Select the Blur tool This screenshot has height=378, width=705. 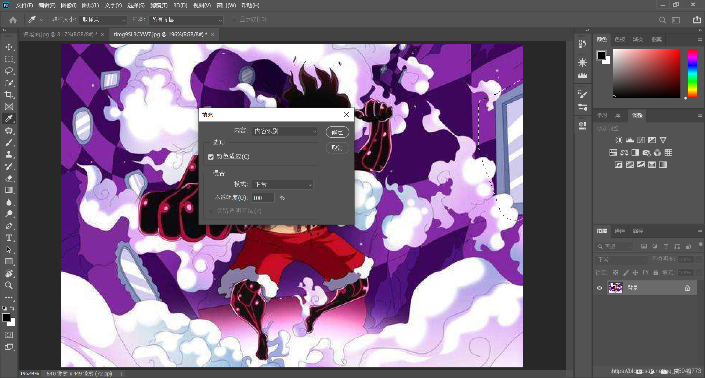click(9, 202)
